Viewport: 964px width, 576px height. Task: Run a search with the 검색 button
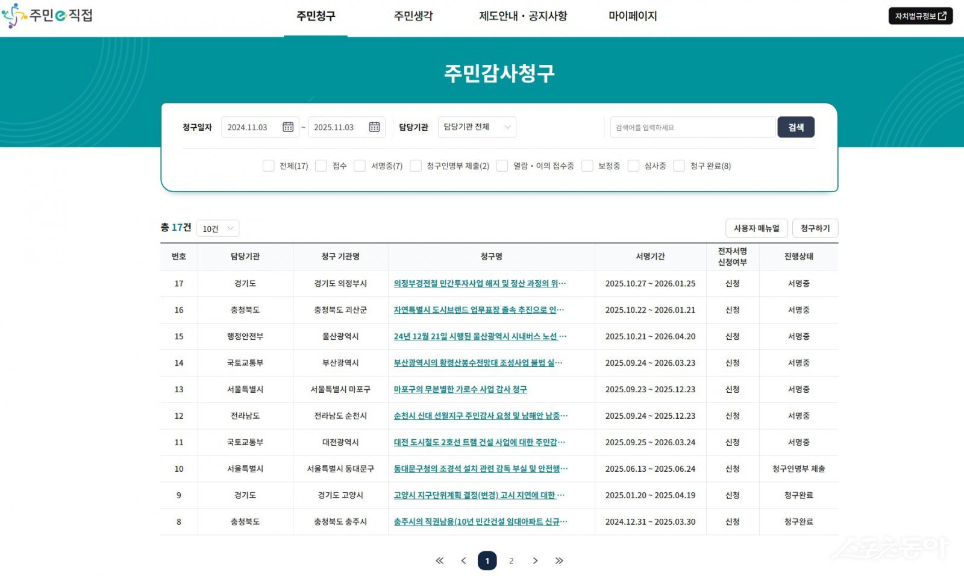(x=796, y=127)
